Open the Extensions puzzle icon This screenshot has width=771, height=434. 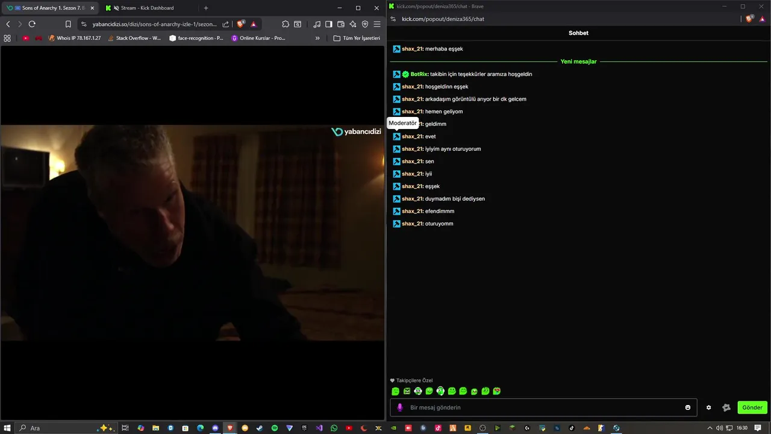click(286, 24)
